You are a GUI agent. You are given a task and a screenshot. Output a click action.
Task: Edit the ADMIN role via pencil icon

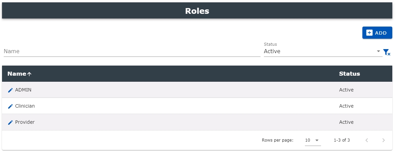click(x=10, y=90)
